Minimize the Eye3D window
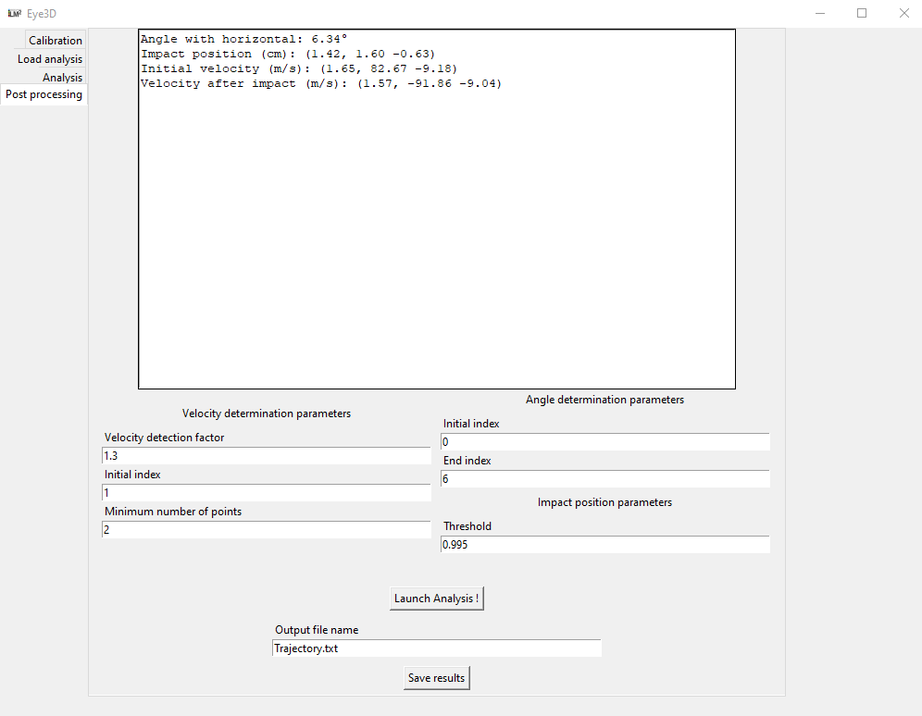Screen dimensions: 922x716 [820, 13]
